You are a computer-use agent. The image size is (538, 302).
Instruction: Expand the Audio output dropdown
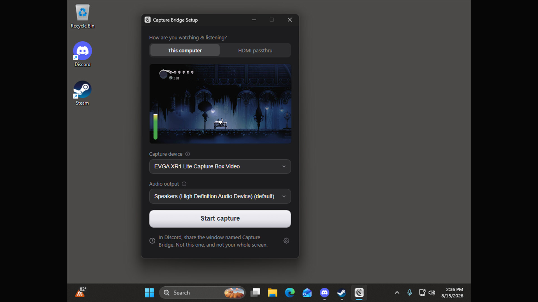220,197
